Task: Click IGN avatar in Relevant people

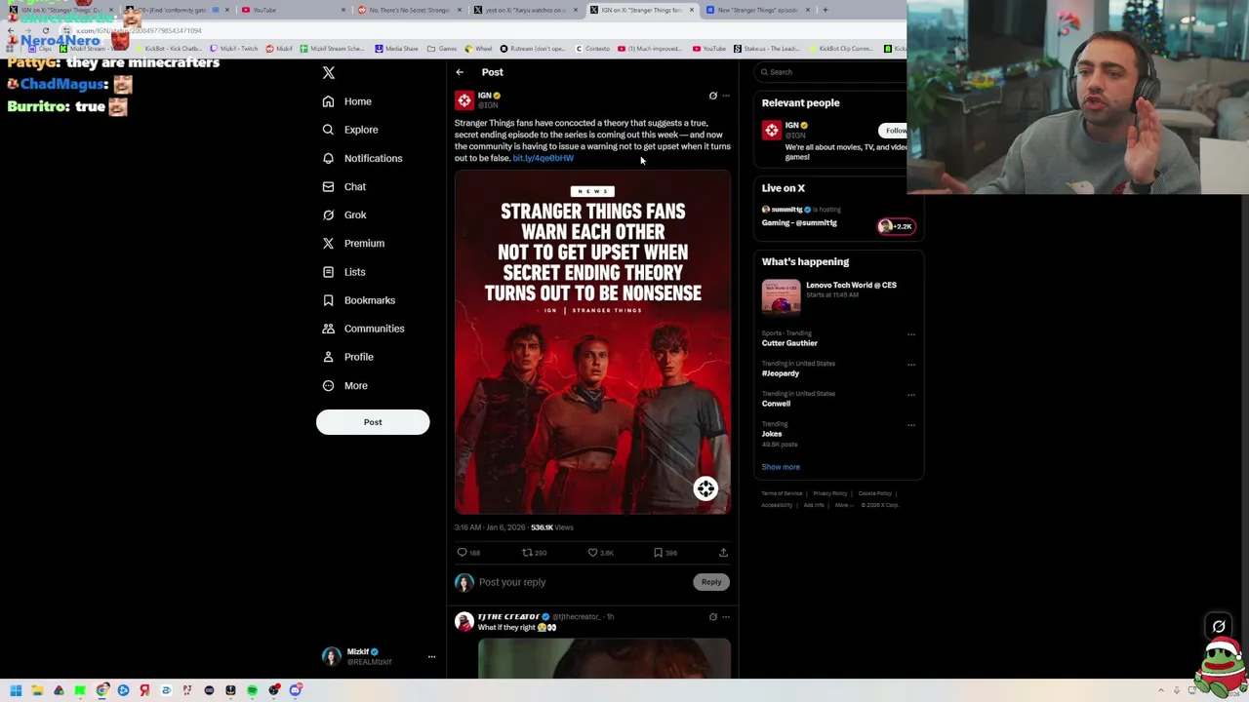Action: point(772,130)
